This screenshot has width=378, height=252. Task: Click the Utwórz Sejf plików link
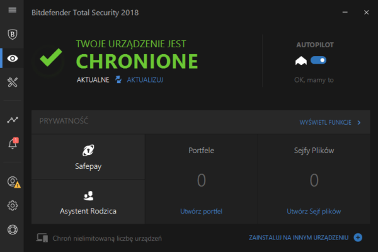tap(314, 211)
